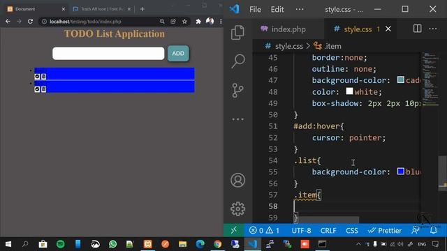Go back in the browser
This screenshot has width=447, height=251.
(8, 22)
